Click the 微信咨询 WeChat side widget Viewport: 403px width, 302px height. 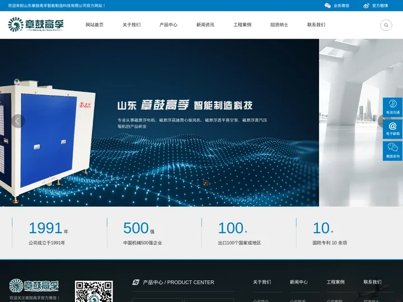point(392,151)
